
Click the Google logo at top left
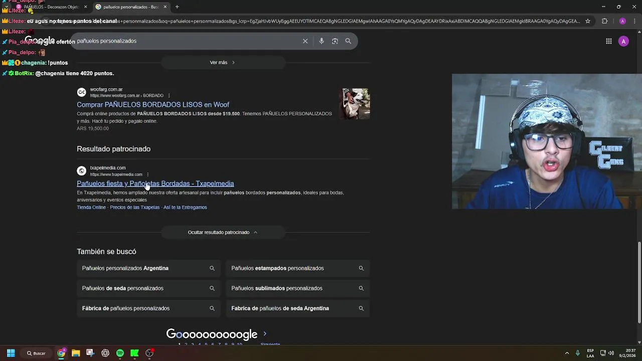pos(40,41)
